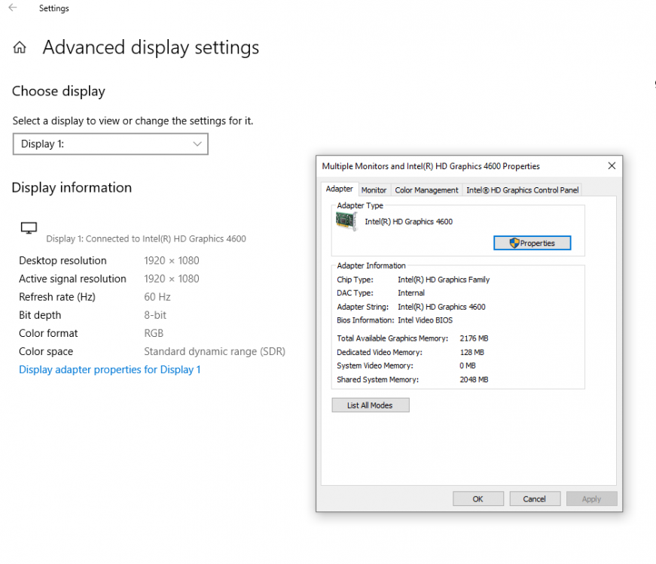Viewport: 656px width, 564px height.
Task: Click the Choose display heading
Action: (59, 91)
